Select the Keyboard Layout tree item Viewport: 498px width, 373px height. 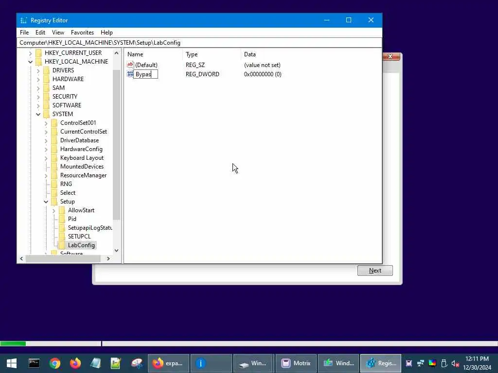pos(82,158)
